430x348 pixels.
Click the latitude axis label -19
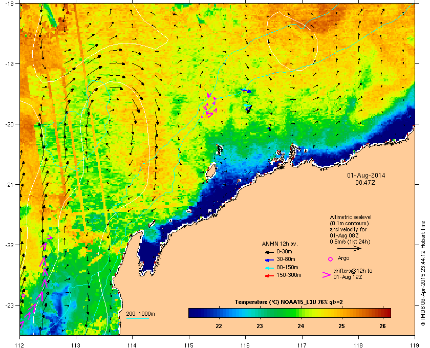tap(9, 63)
